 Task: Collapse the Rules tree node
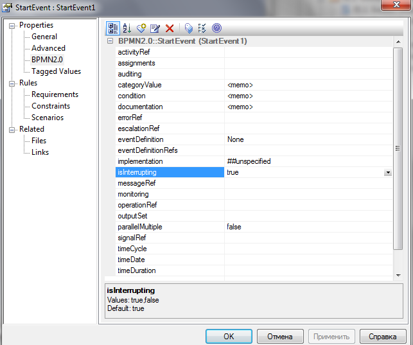pyautogui.click(x=12, y=84)
